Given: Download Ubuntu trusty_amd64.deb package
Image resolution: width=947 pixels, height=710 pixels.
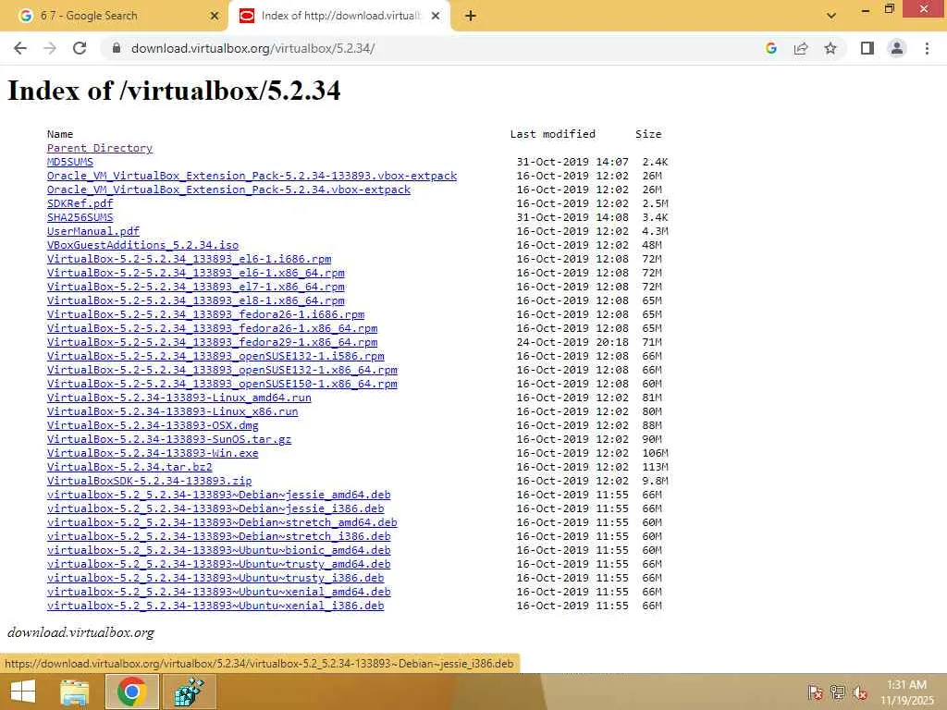Looking at the screenshot, I should click(218, 565).
